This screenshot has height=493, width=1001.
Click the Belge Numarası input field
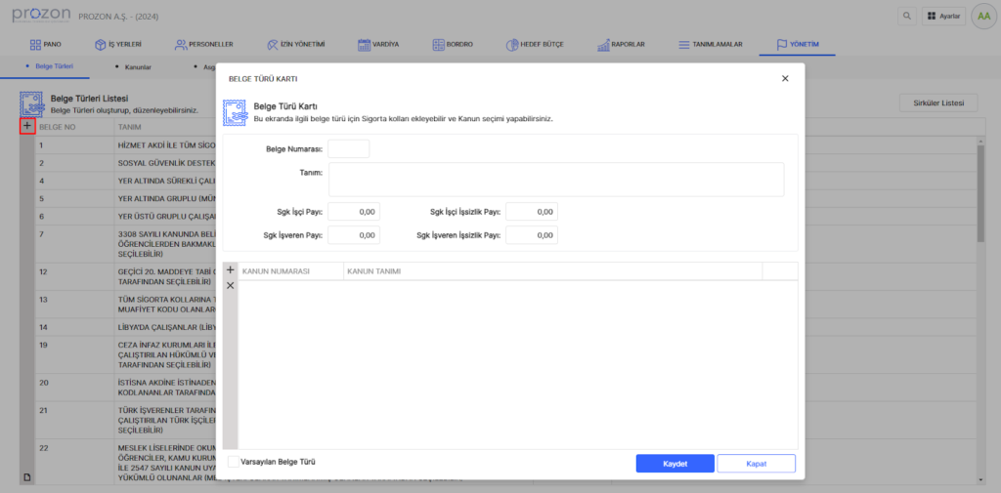click(x=349, y=148)
